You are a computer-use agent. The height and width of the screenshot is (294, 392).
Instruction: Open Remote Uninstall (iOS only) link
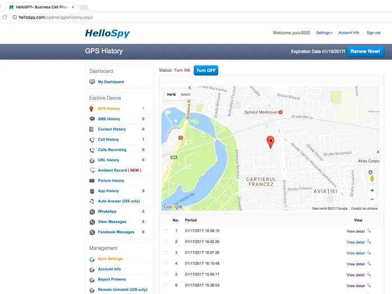coord(123,290)
